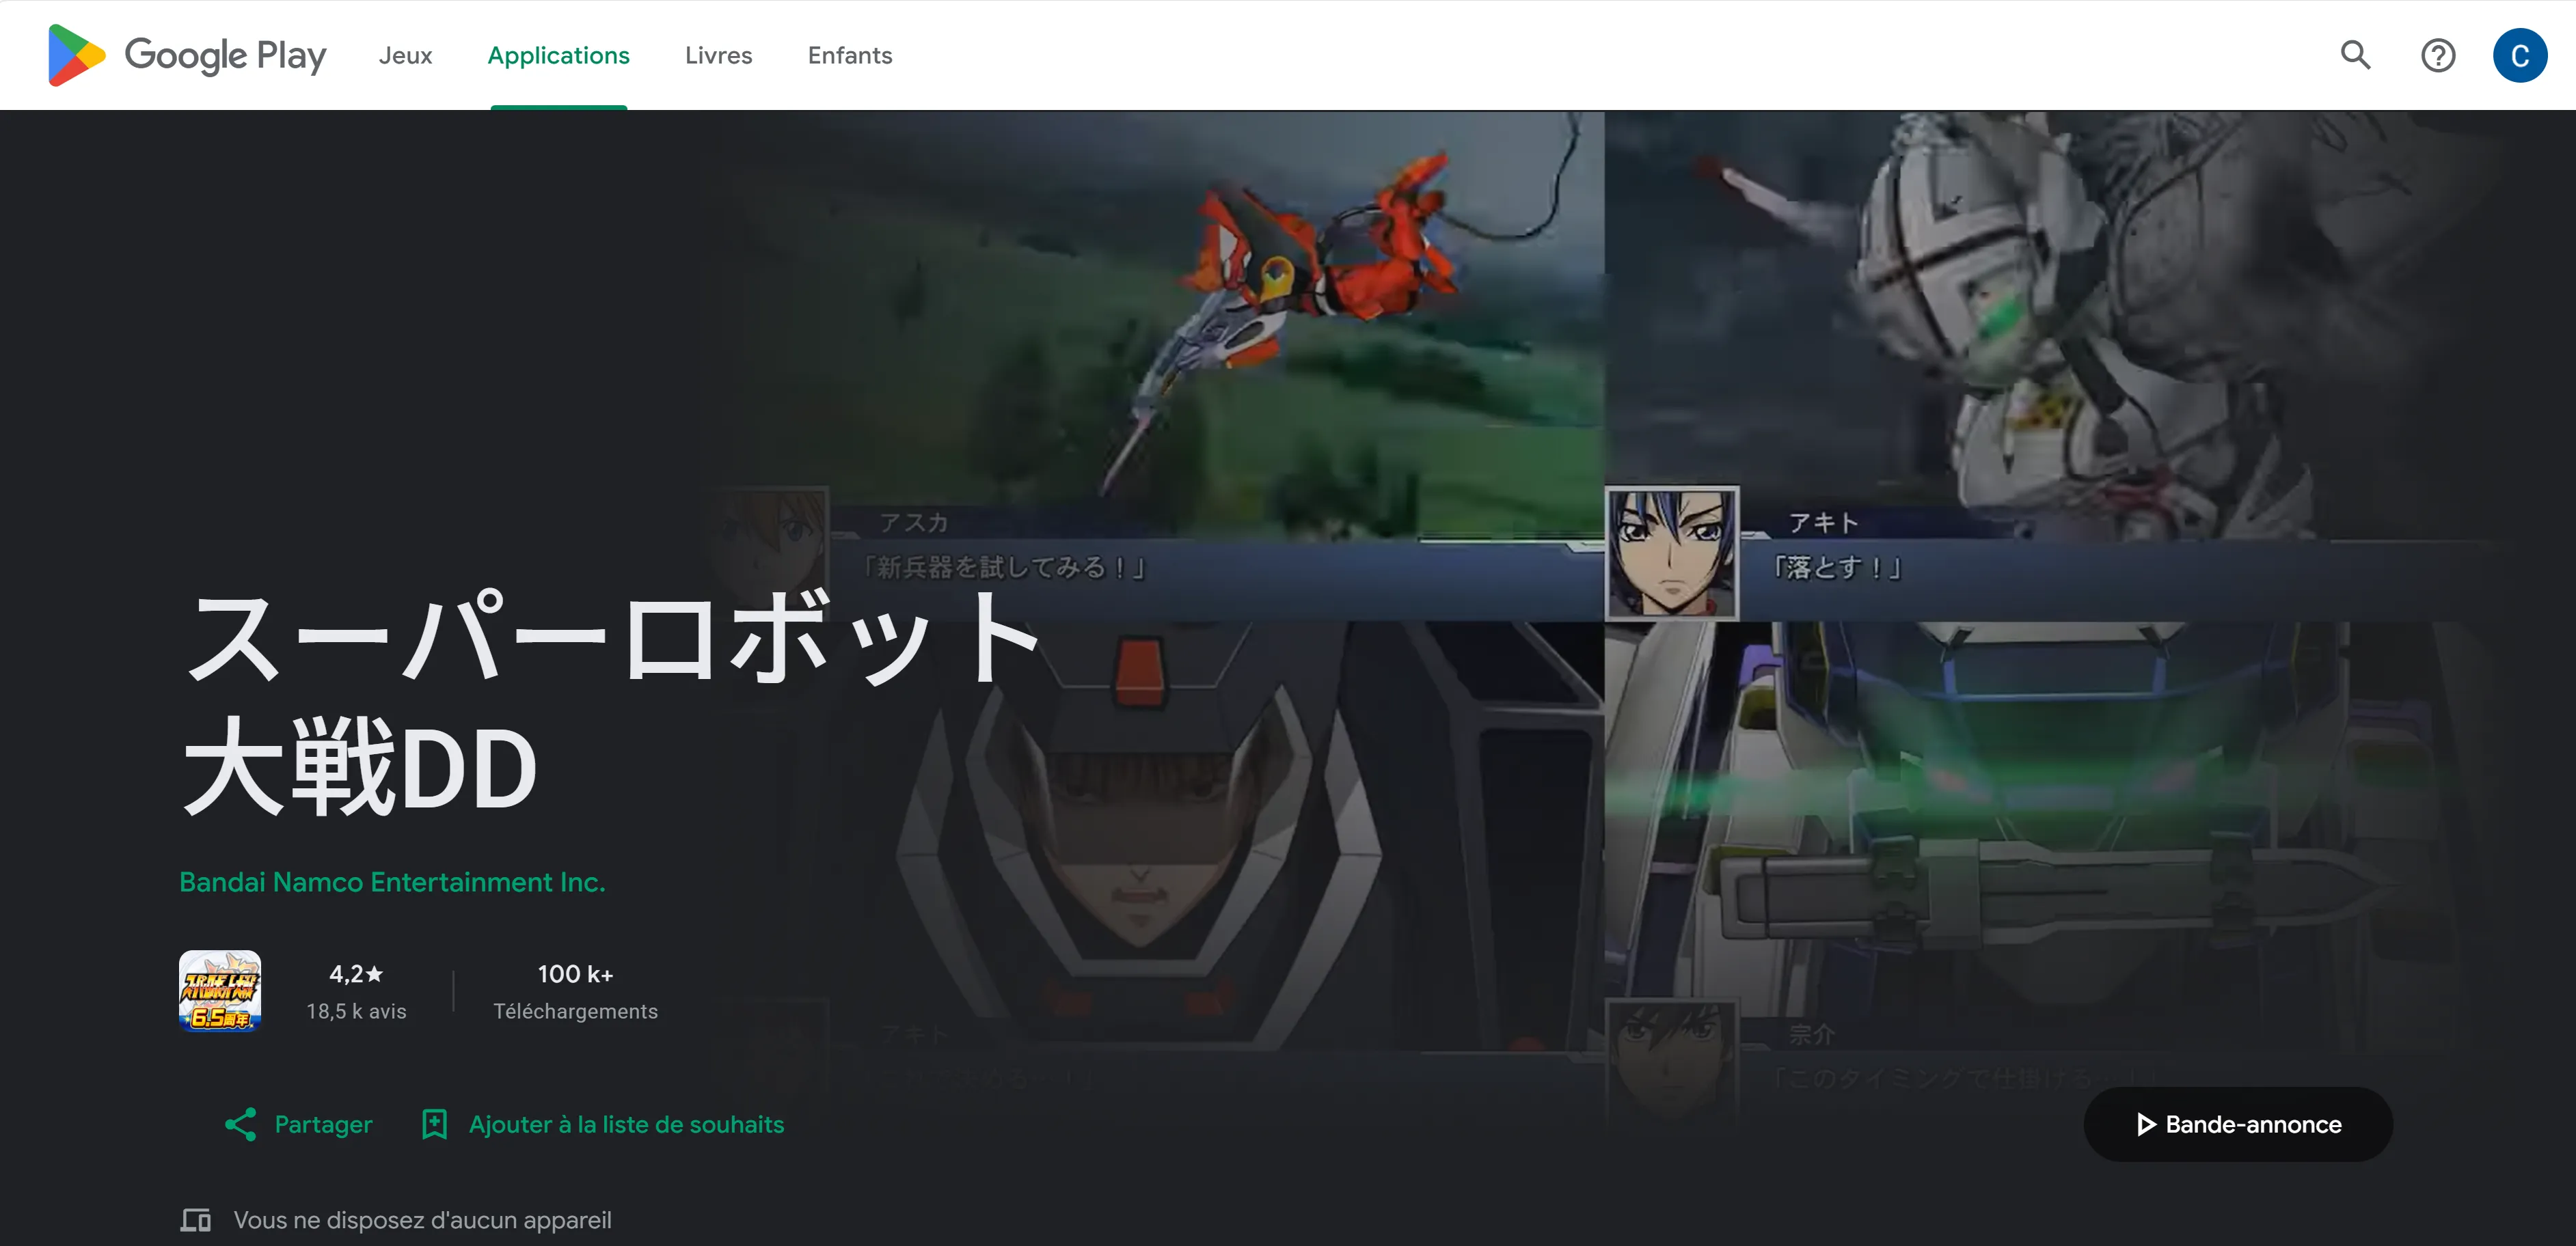Play the Bande-annonce trailer
2576x1246 pixels.
[x=2238, y=1124]
